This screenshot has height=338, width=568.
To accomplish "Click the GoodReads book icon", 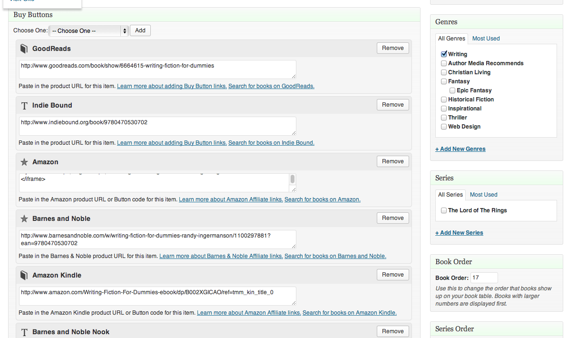I will [24, 49].
